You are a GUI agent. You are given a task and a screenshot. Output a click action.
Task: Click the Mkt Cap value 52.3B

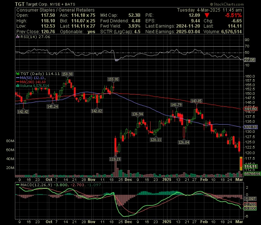point(134,15)
